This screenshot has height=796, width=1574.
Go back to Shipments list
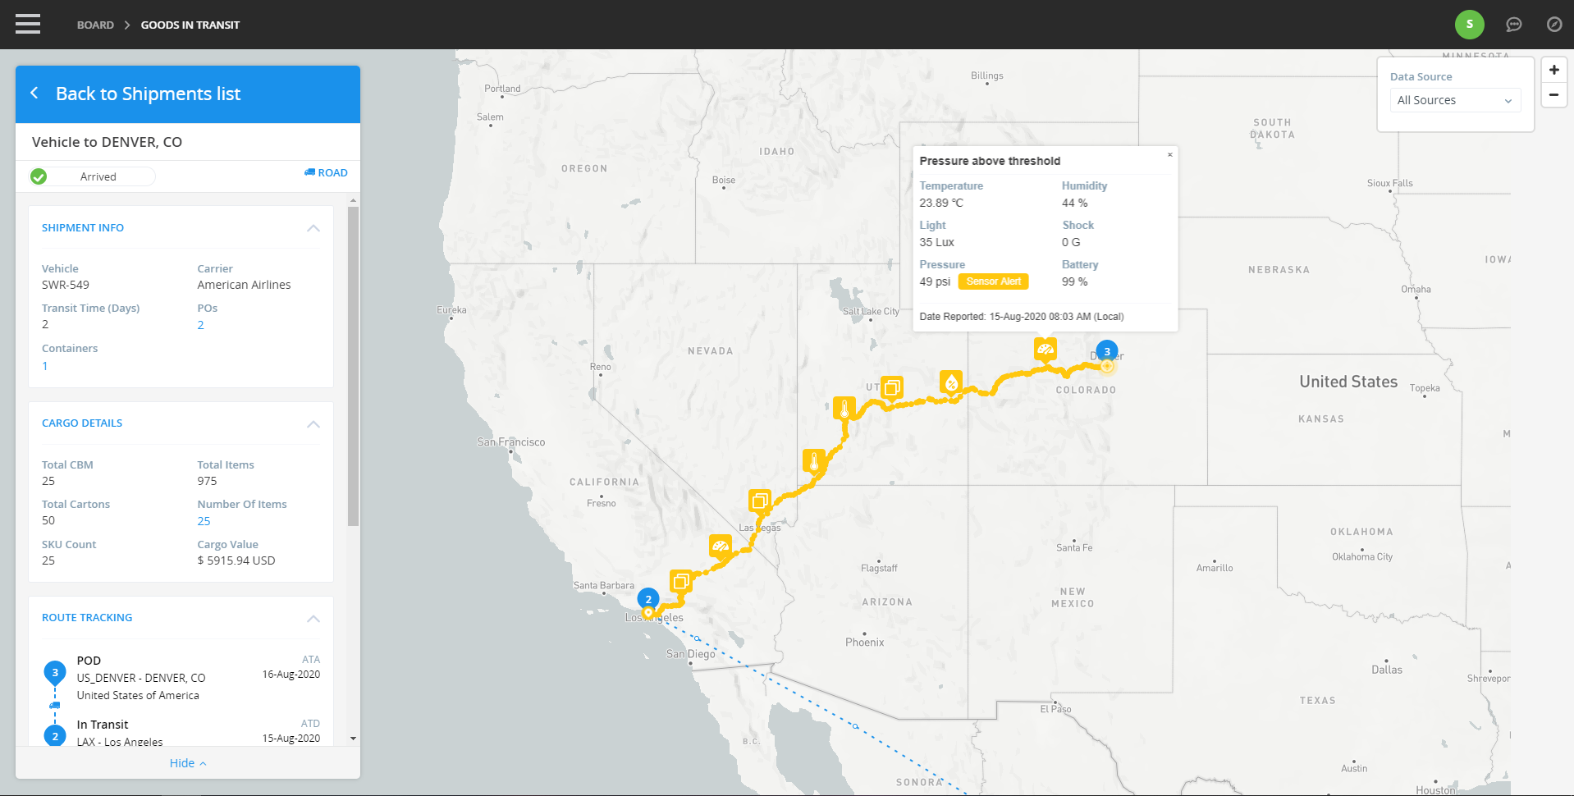[x=148, y=94]
